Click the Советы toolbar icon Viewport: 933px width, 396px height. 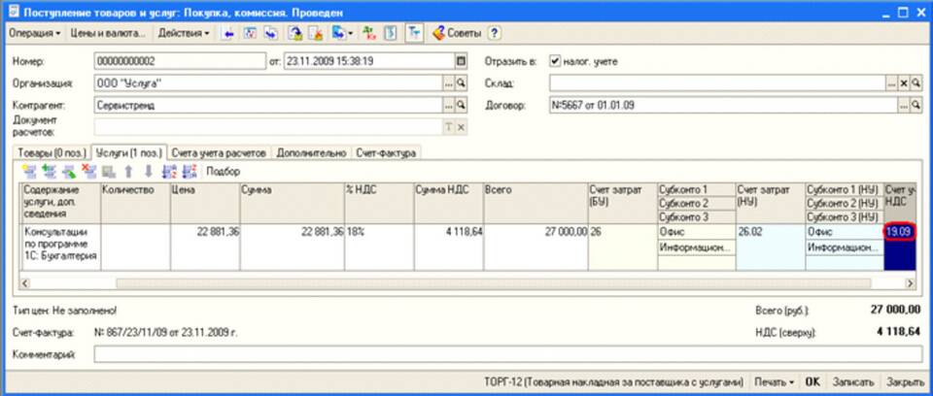point(457,32)
